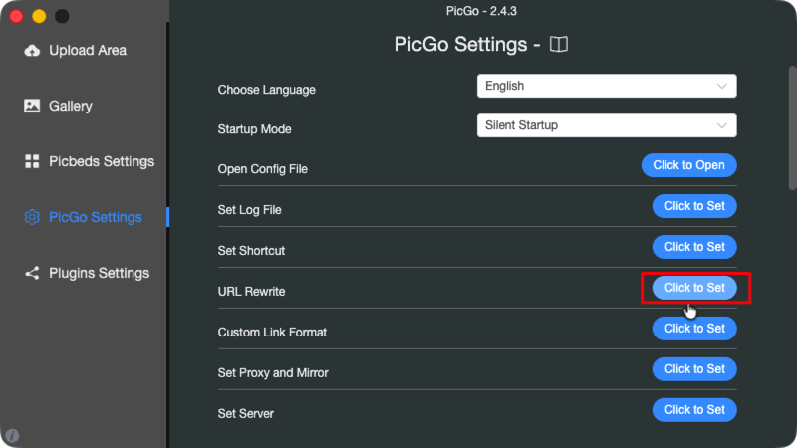Expand the Startup Mode dropdown

606,126
